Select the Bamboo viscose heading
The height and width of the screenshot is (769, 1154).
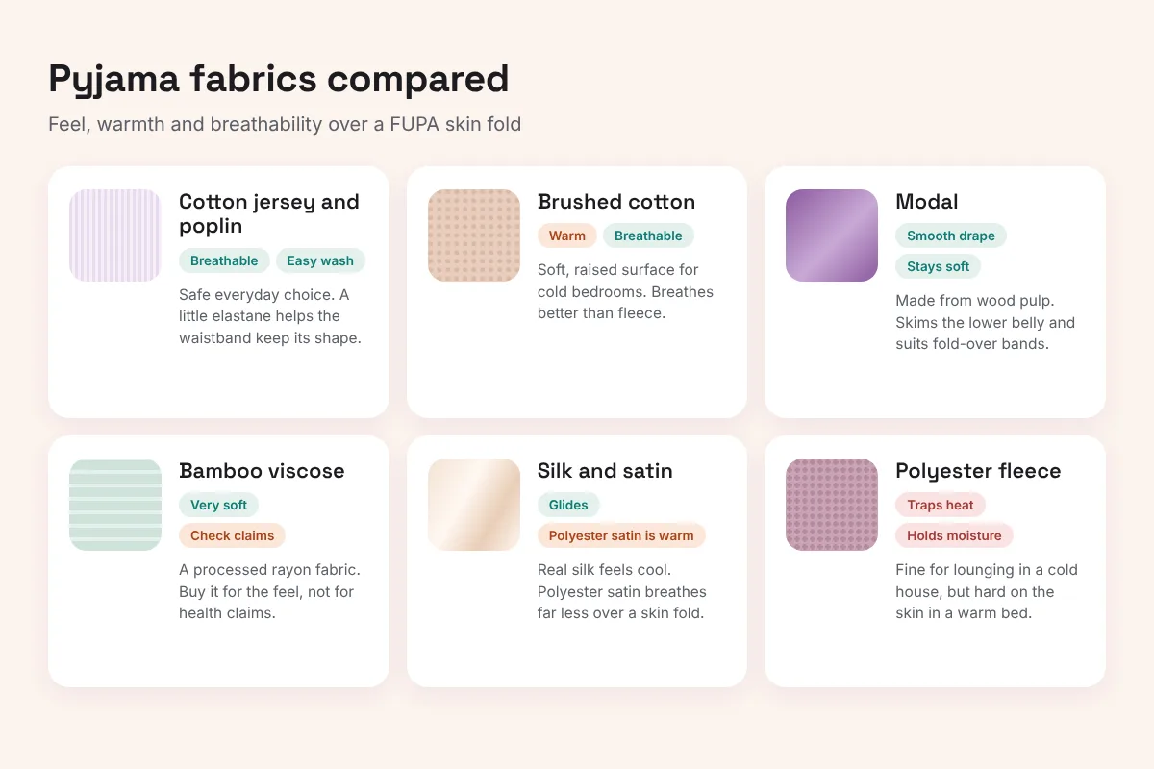[x=262, y=471]
